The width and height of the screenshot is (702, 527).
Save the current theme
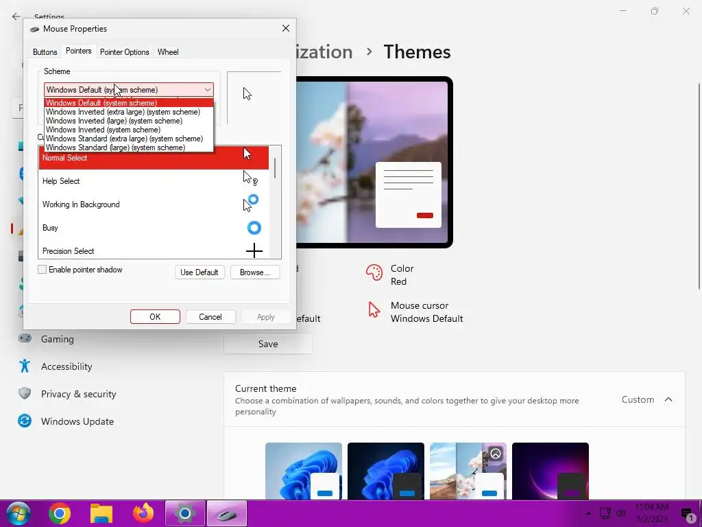click(268, 344)
